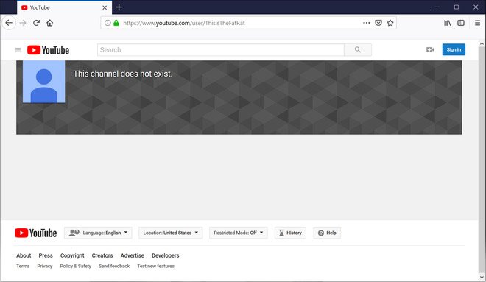Screen dimensions: 486x282
Task: Click the search magnifier button
Action: [358, 49]
